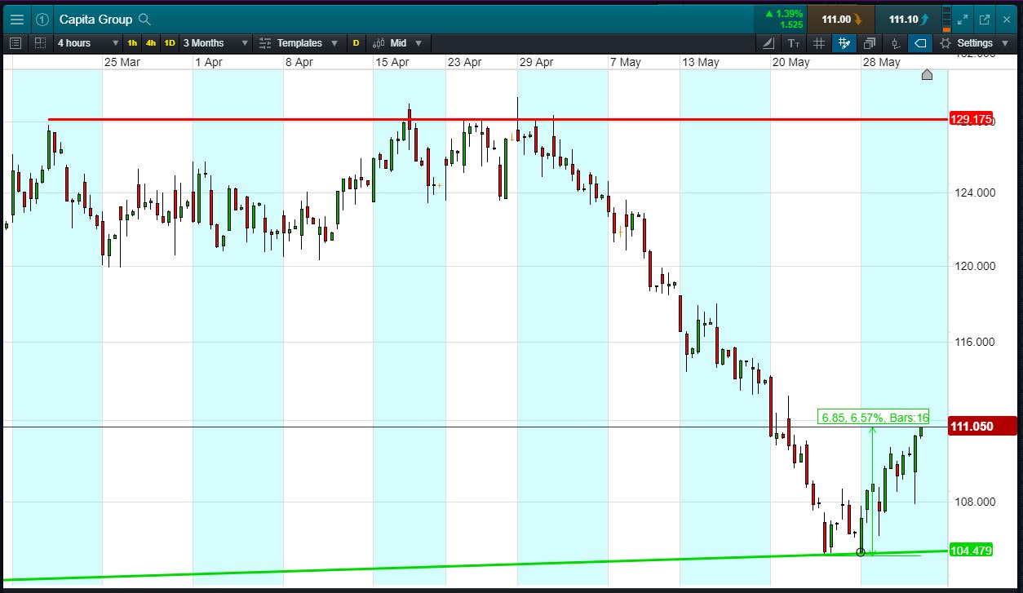Screen dimensions: 1023x593
Task: Search for another instrument using magnifier
Action: pyautogui.click(x=144, y=19)
